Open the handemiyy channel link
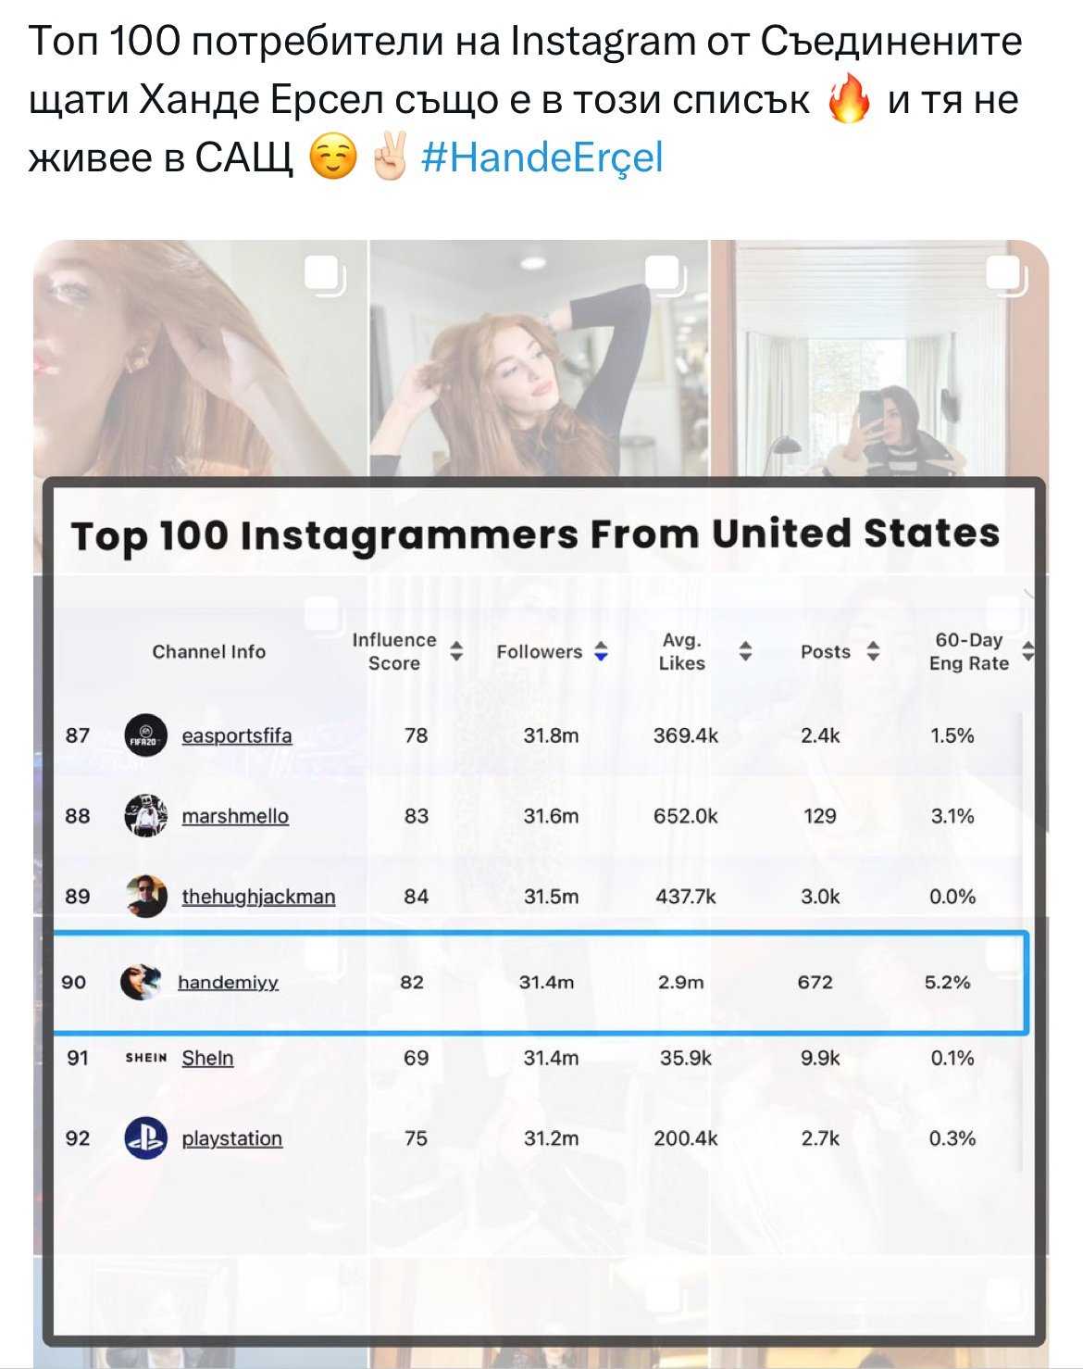 pyautogui.click(x=228, y=982)
